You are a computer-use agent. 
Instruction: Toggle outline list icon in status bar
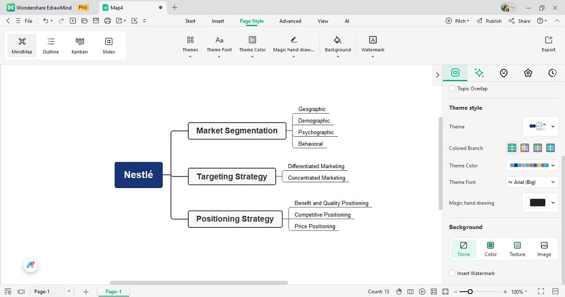point(8,292)
